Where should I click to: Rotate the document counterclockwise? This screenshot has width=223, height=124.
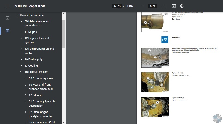click(x=182, y=6)
